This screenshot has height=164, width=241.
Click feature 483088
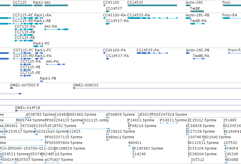pyautogui.click(x=231, y=160)
